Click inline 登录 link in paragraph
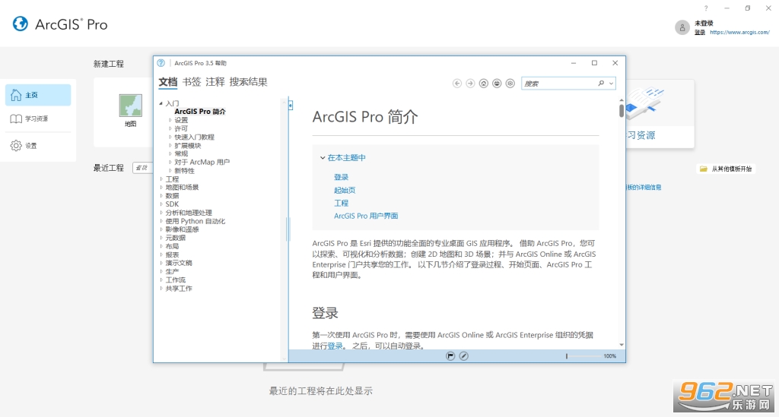Viewport: 779px width, 417px height. point(335,346)
